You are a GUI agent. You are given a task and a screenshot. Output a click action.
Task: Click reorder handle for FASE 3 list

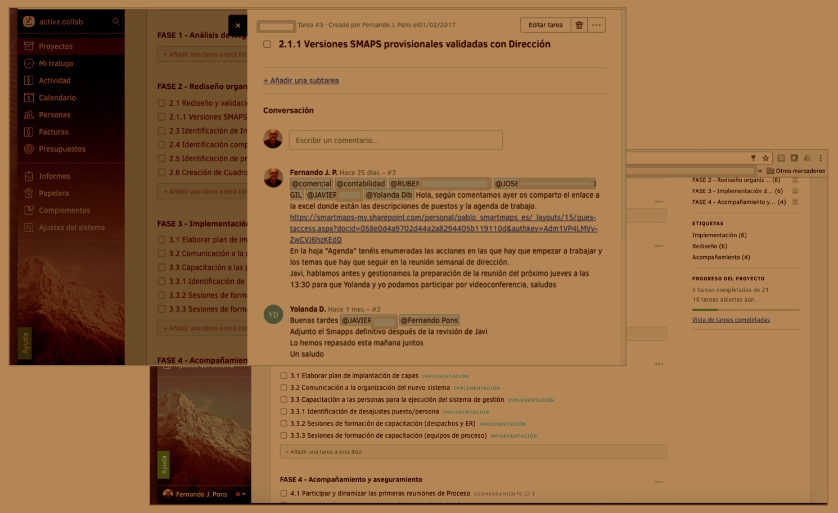pos(795,191)
